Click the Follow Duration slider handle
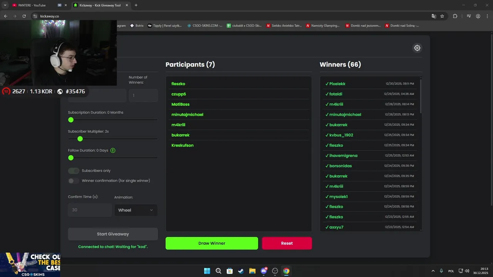 click(x=71, y=158)
